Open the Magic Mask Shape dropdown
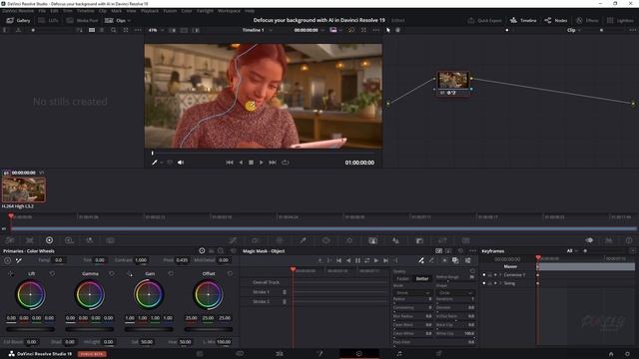The height and width of the screenshot is (359, 639). coord(455,292)
